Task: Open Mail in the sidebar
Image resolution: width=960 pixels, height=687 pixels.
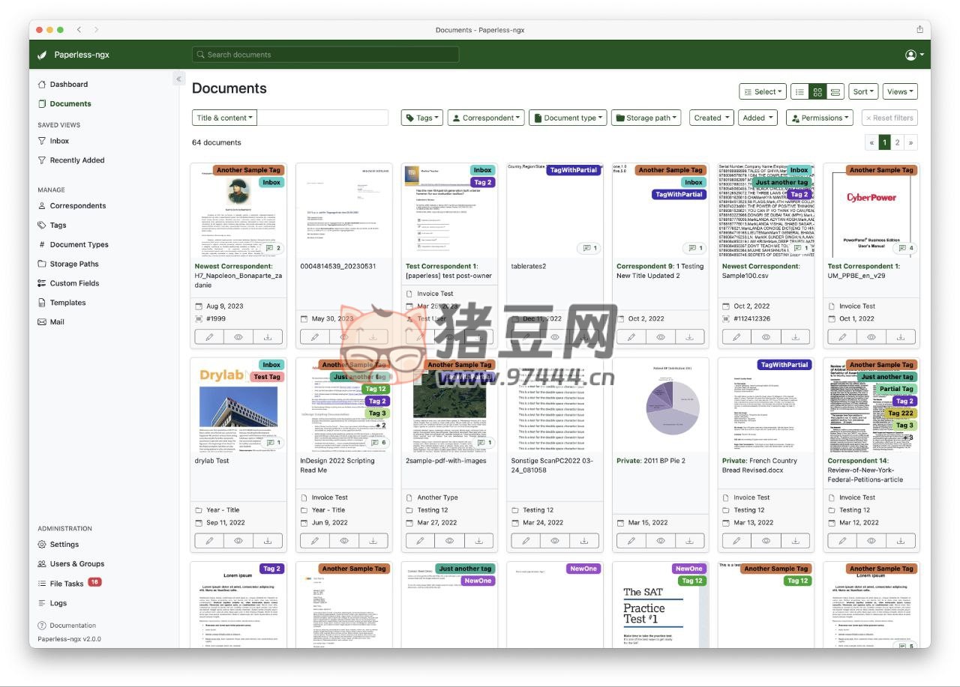Action: coord(57,322)
